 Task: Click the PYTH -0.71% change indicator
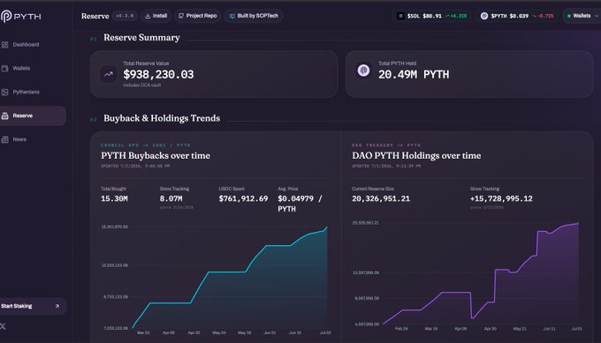[x=543, y=16]
